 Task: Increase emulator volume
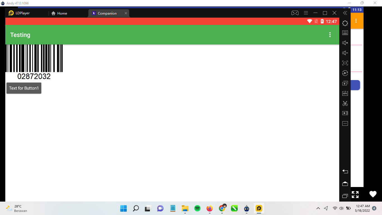coord(345,43)
